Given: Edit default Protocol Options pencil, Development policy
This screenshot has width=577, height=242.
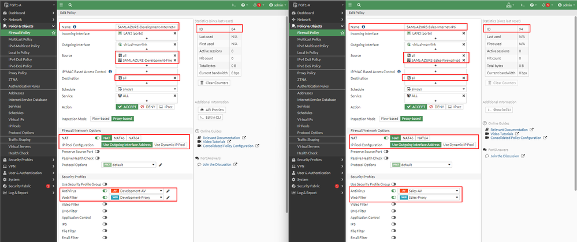Looking at the screenshot, I should 161,165.
